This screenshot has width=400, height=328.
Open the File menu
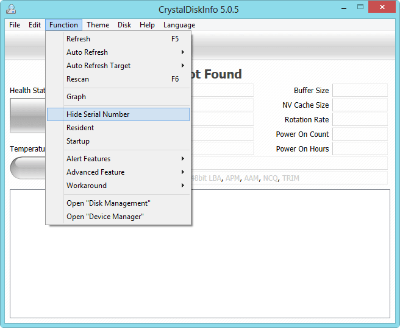click(x=15, y=25)
